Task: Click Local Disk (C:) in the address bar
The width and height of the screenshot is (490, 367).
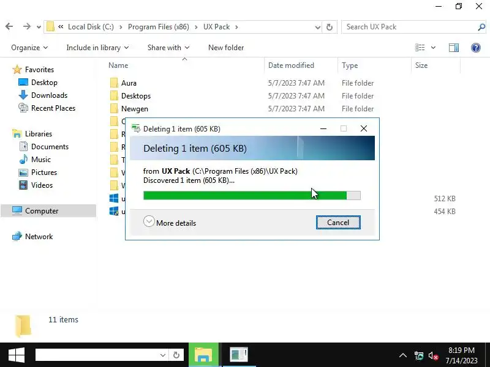Action: coord(91,27)
